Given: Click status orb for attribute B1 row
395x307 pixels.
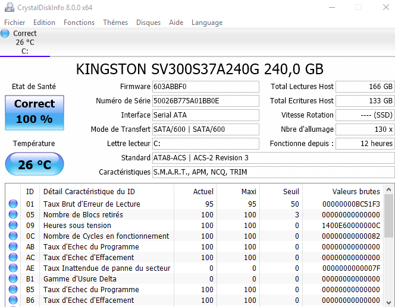Looking at the screenshot, I should (13, 279).
